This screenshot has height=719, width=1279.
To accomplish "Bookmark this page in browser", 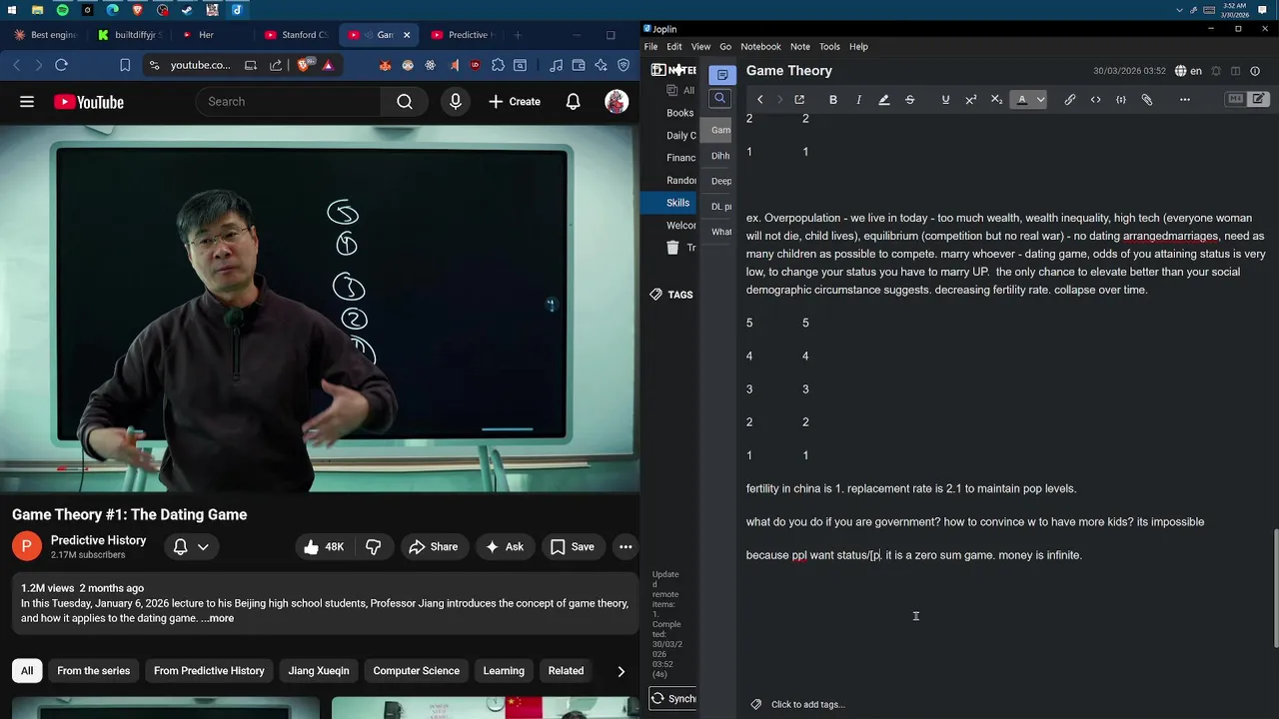I will [125, 65].
